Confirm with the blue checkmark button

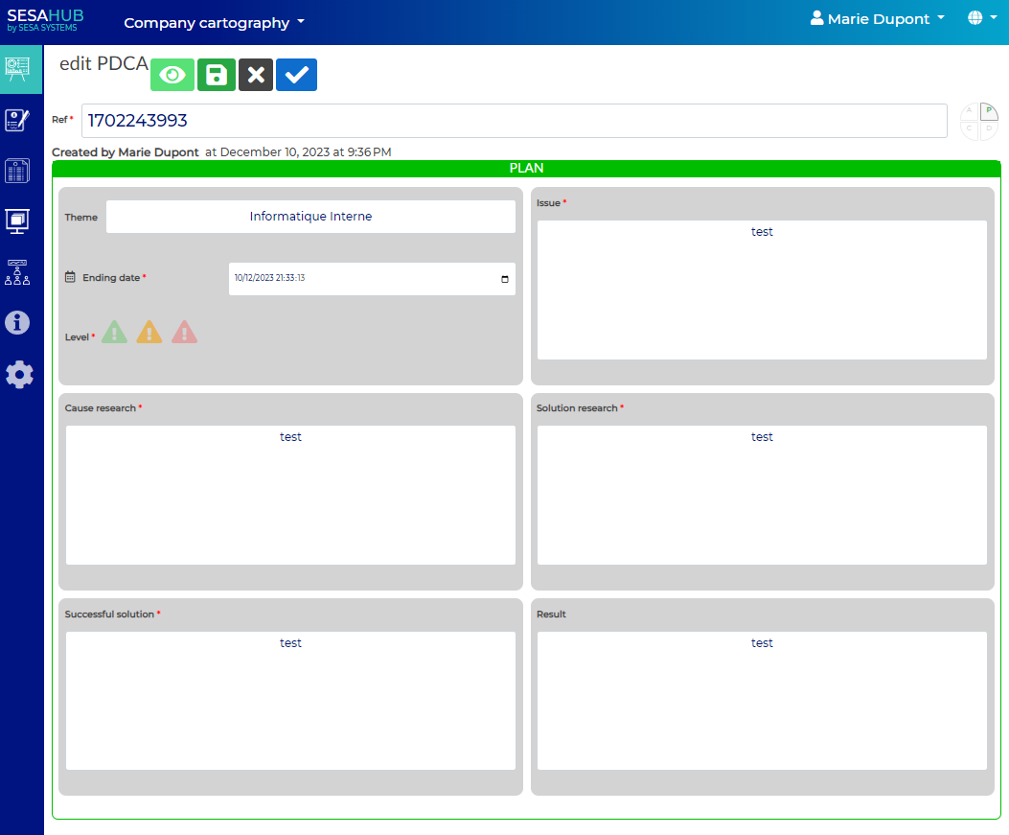point(296,75)
